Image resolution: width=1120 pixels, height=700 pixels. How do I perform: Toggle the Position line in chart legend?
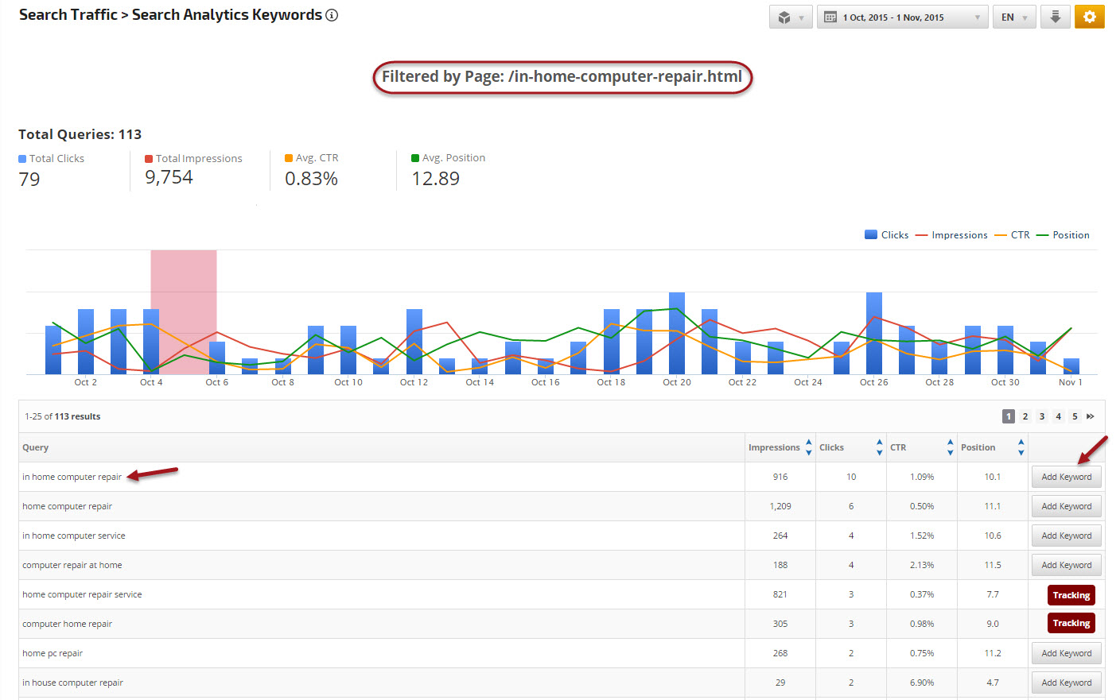point(1063,235)
